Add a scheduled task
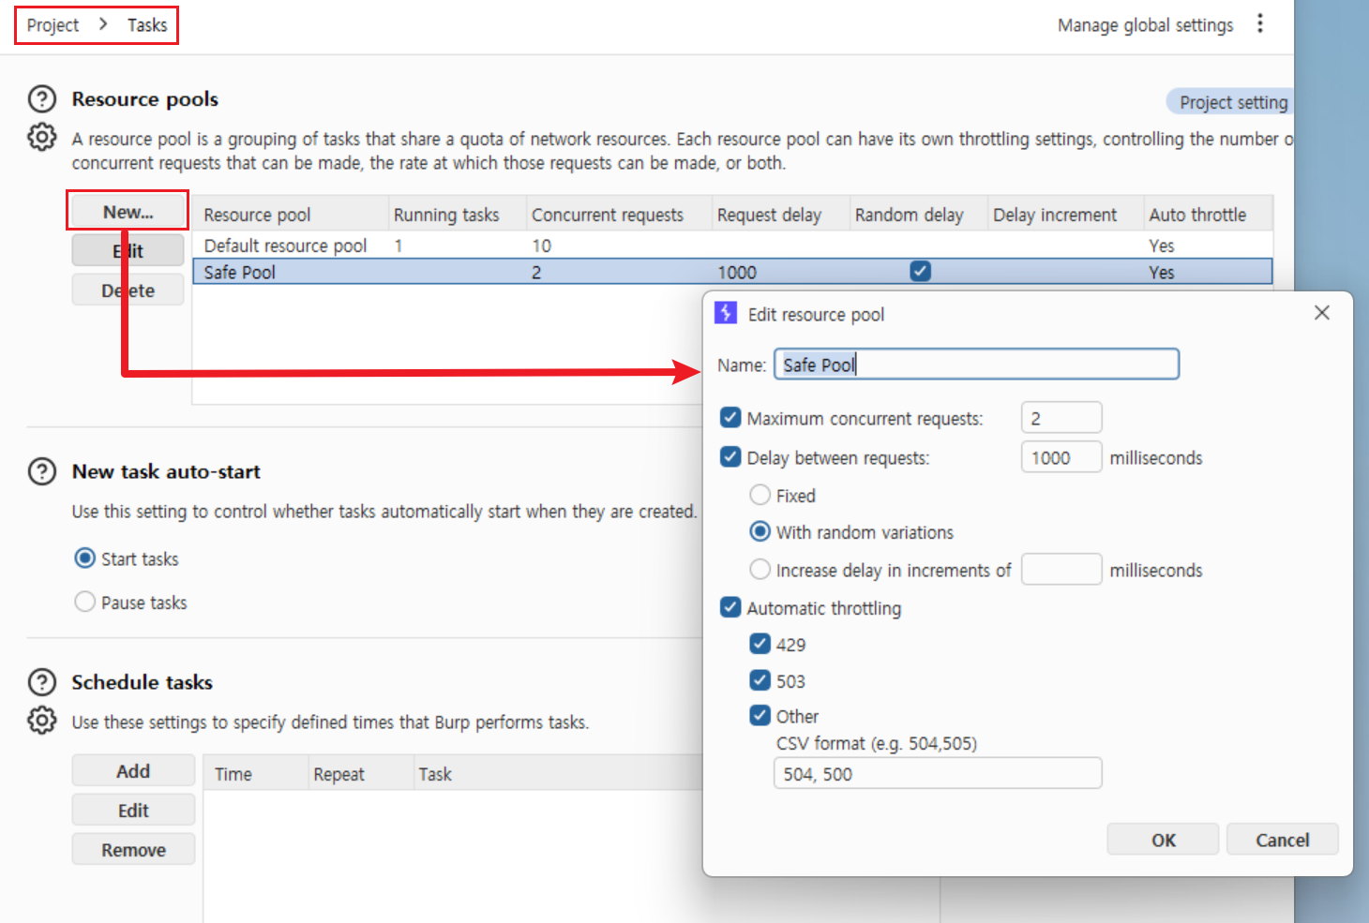 pos(133,770)
